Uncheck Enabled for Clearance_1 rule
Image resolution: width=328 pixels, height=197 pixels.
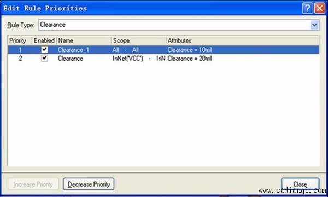[44, 50]
